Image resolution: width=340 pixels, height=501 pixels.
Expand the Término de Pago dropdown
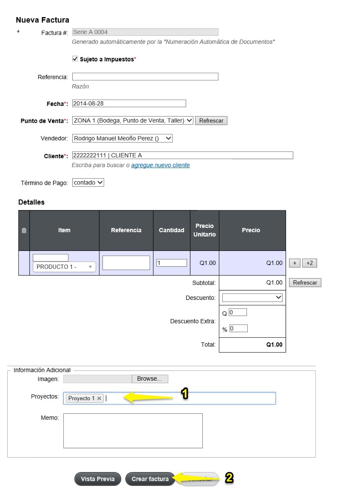[88, 182]
